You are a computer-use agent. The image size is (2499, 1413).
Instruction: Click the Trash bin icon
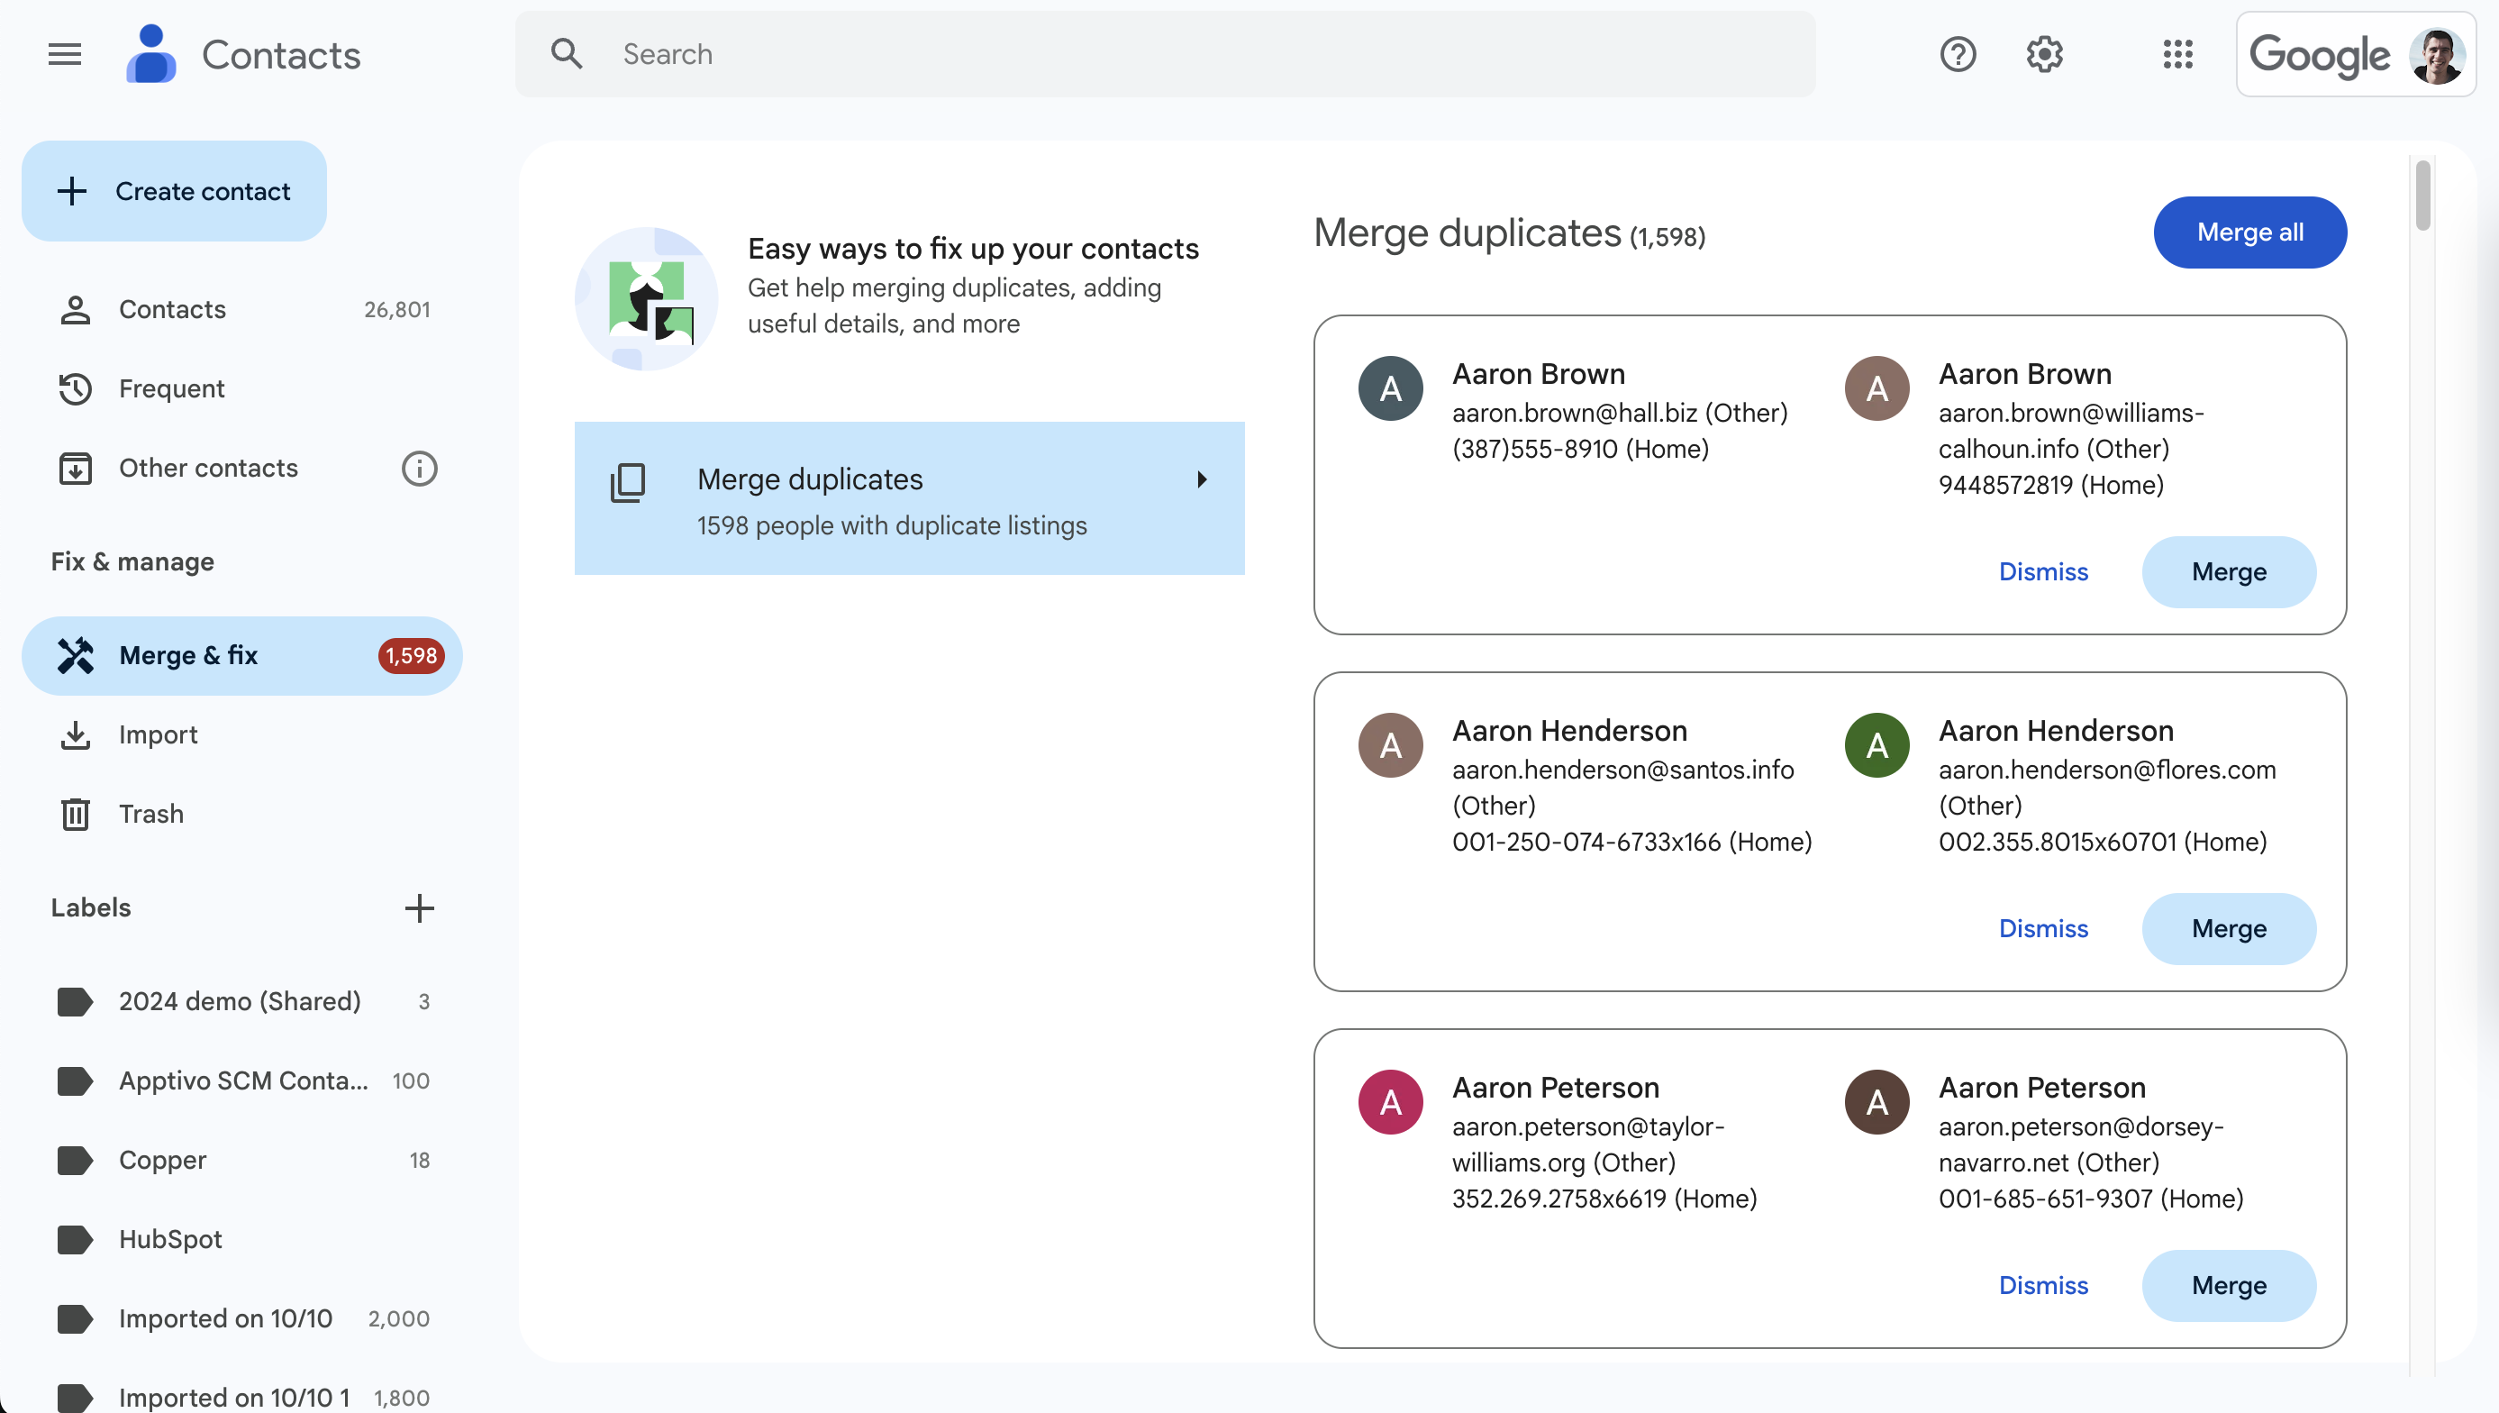point(76,815)
